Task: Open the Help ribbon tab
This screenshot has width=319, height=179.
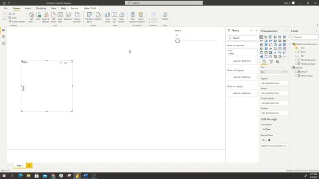Action: (x=63, y=8)
